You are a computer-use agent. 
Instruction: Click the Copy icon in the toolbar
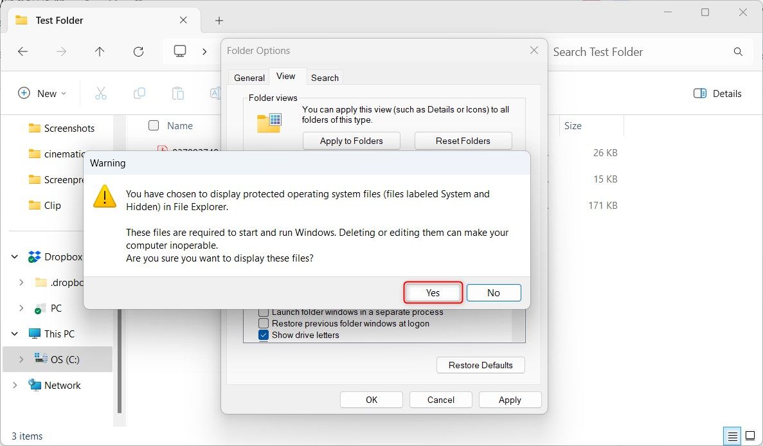pyautogui.click(x=139, y=93)
